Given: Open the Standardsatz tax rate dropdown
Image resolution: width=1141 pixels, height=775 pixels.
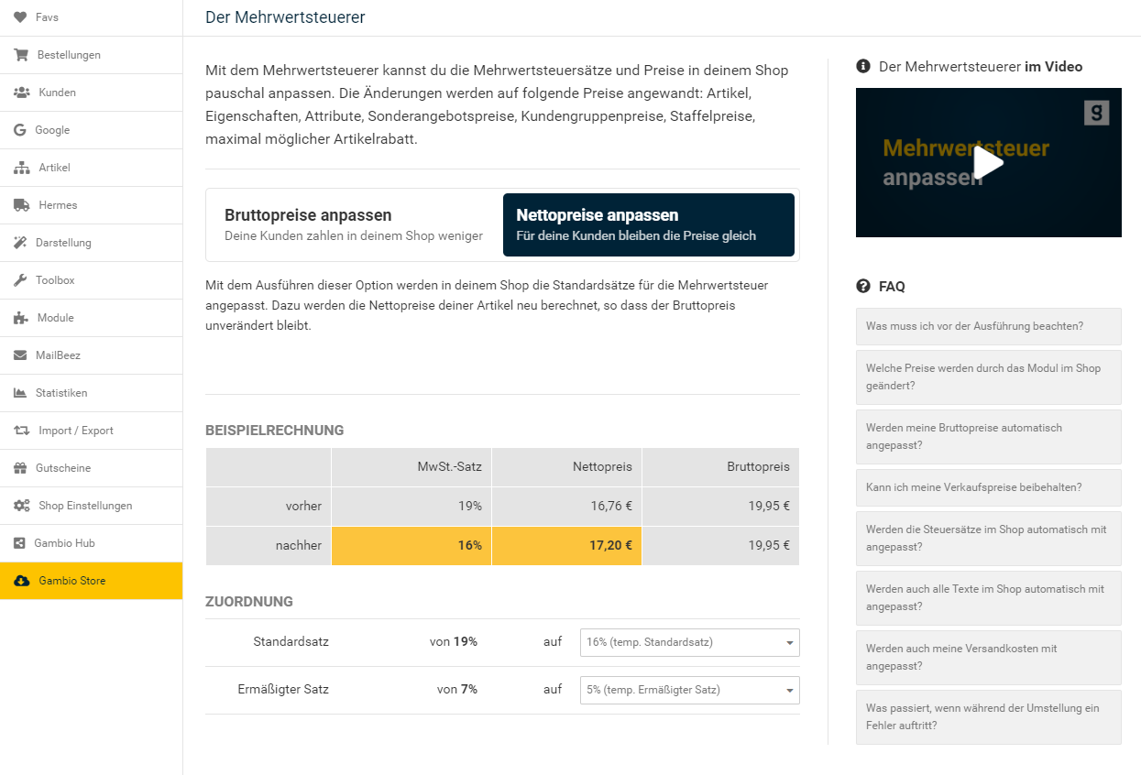Looking at the screenshot, I should click(689, 642).
